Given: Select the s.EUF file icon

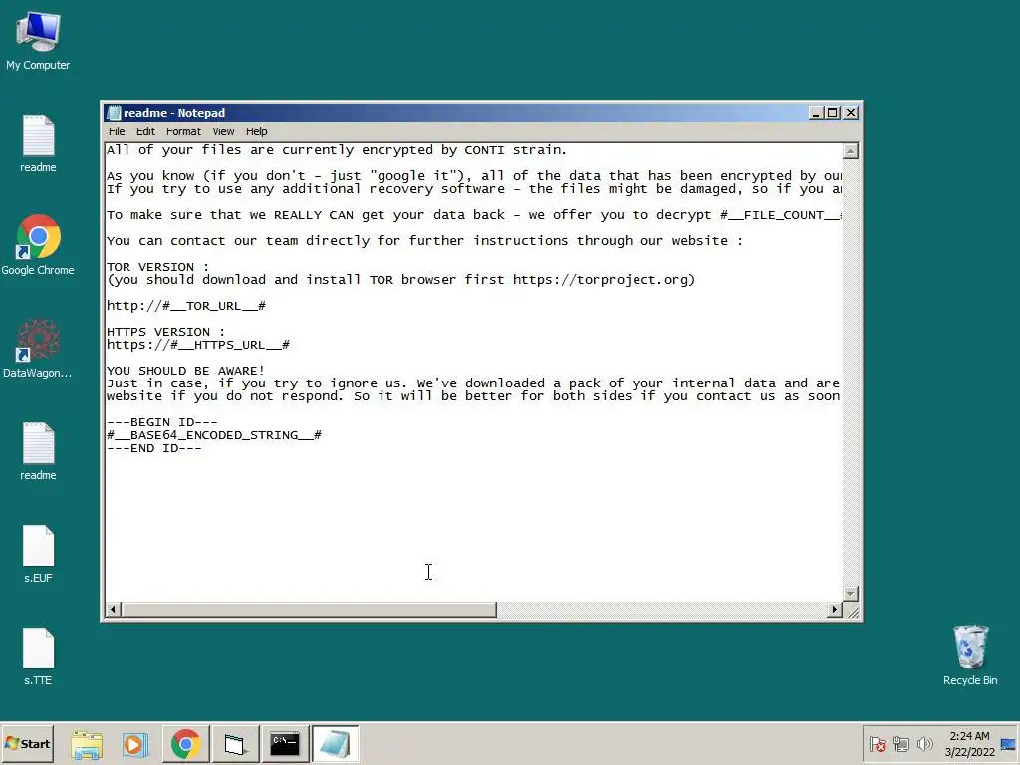Looking at the screenshot, I should 38,554.
